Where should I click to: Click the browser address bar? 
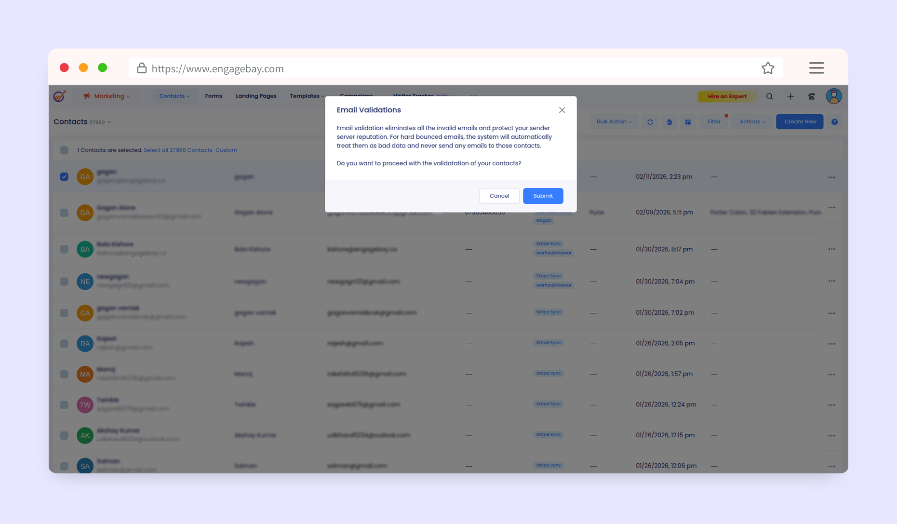coord(434,68)
